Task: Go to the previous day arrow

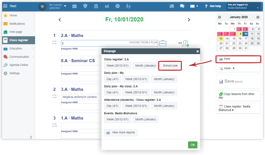Action: pyautogui.click(x=60, y=20)
